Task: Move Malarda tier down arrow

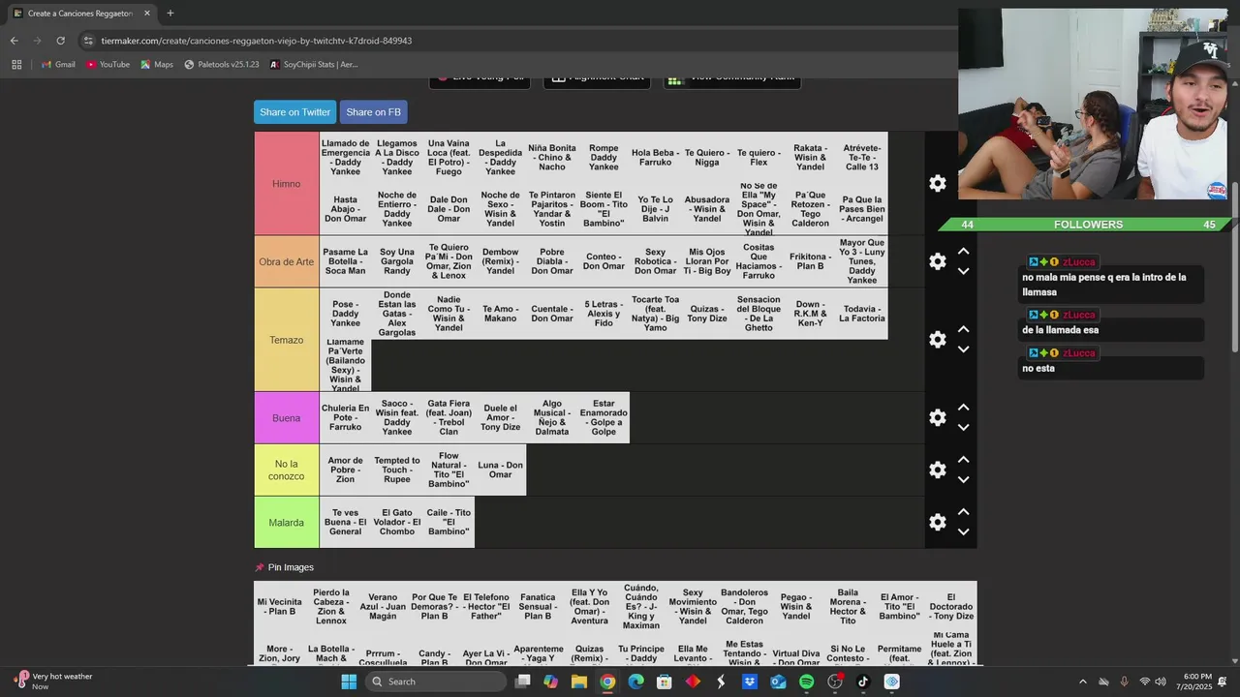Action: [963, 531]
